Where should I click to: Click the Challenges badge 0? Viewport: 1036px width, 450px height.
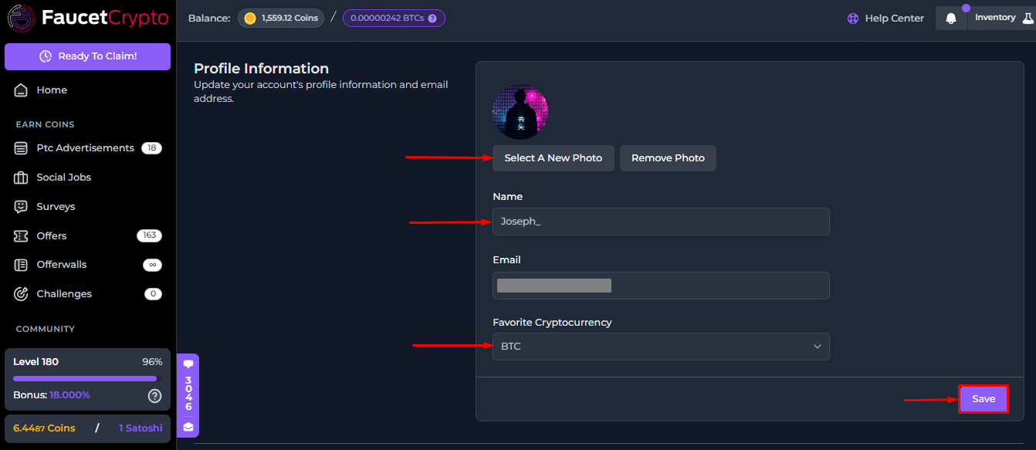[x=153, y=294]
